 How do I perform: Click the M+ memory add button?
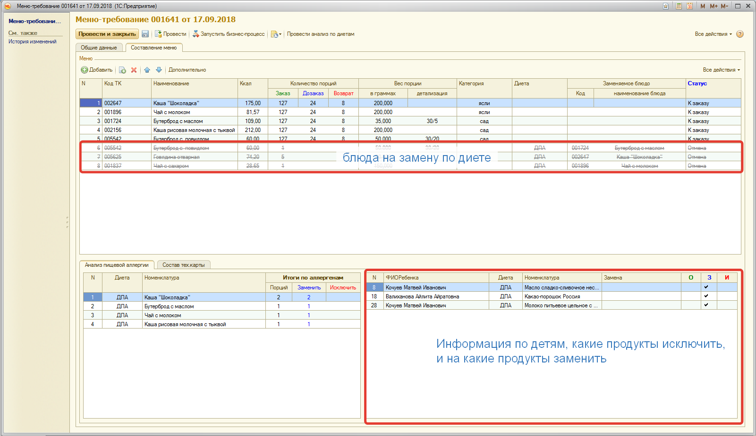tap(714, 6)
